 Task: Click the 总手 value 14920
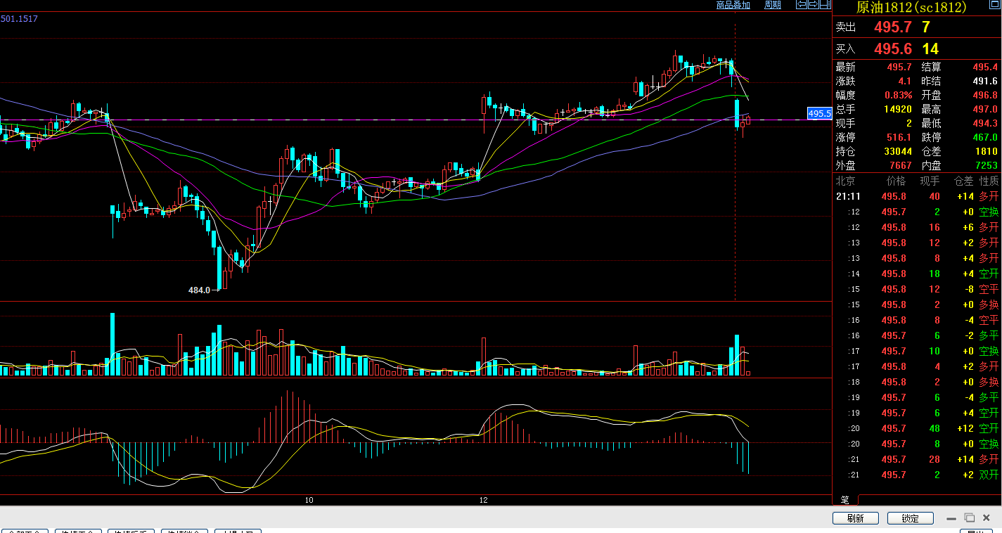click(x=898, y=110)
